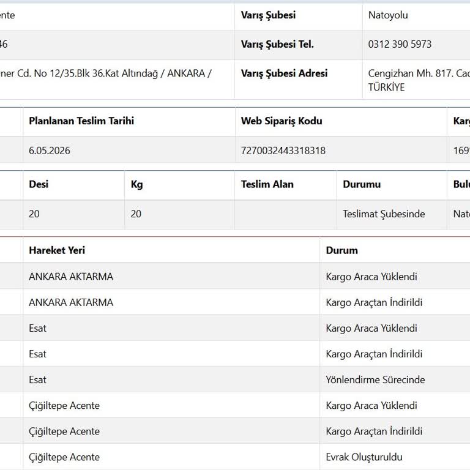This screenshot has width=470, height=470.
Task: Click the Kg column header
Action: coord(136,184)
